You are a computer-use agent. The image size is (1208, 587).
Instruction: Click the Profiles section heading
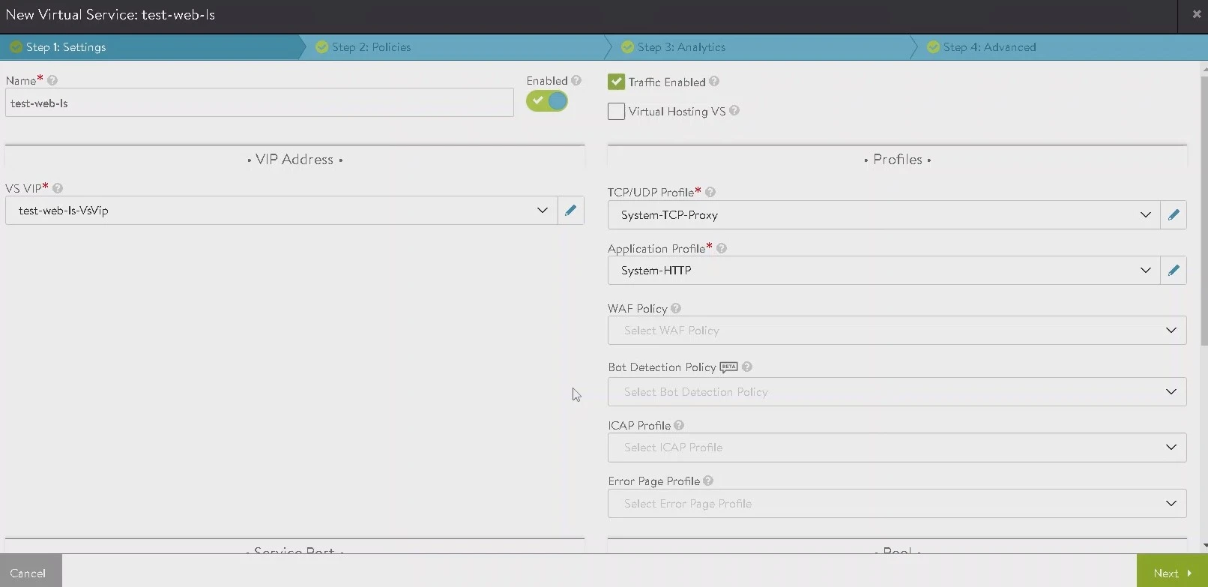(898, 160)
